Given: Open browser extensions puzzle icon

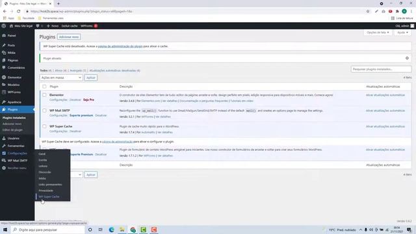Looking at the screenshot, I should 397,12.
